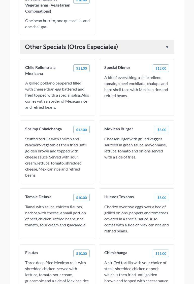Click the $8.00 Huevos Texanos price badge
This screenshot has width=194, height=284.
[x=162, y=198]
